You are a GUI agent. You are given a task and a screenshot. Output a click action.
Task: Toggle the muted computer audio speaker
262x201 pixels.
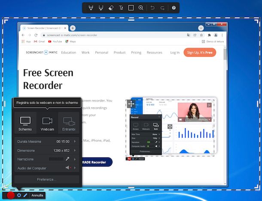click(x=68, y=168)
